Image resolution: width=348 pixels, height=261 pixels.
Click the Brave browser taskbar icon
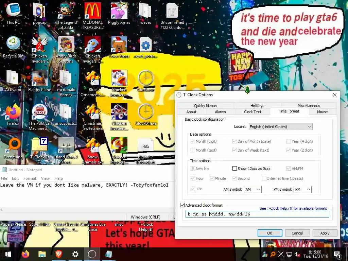point(58,254)
